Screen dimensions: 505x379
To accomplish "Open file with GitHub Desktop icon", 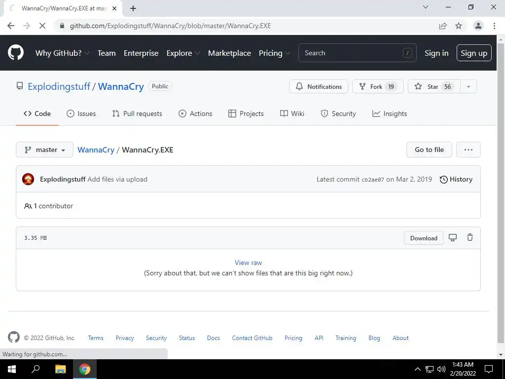I will (453, 237).
